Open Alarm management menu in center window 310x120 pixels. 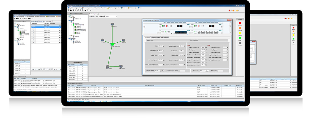(113, 8)
